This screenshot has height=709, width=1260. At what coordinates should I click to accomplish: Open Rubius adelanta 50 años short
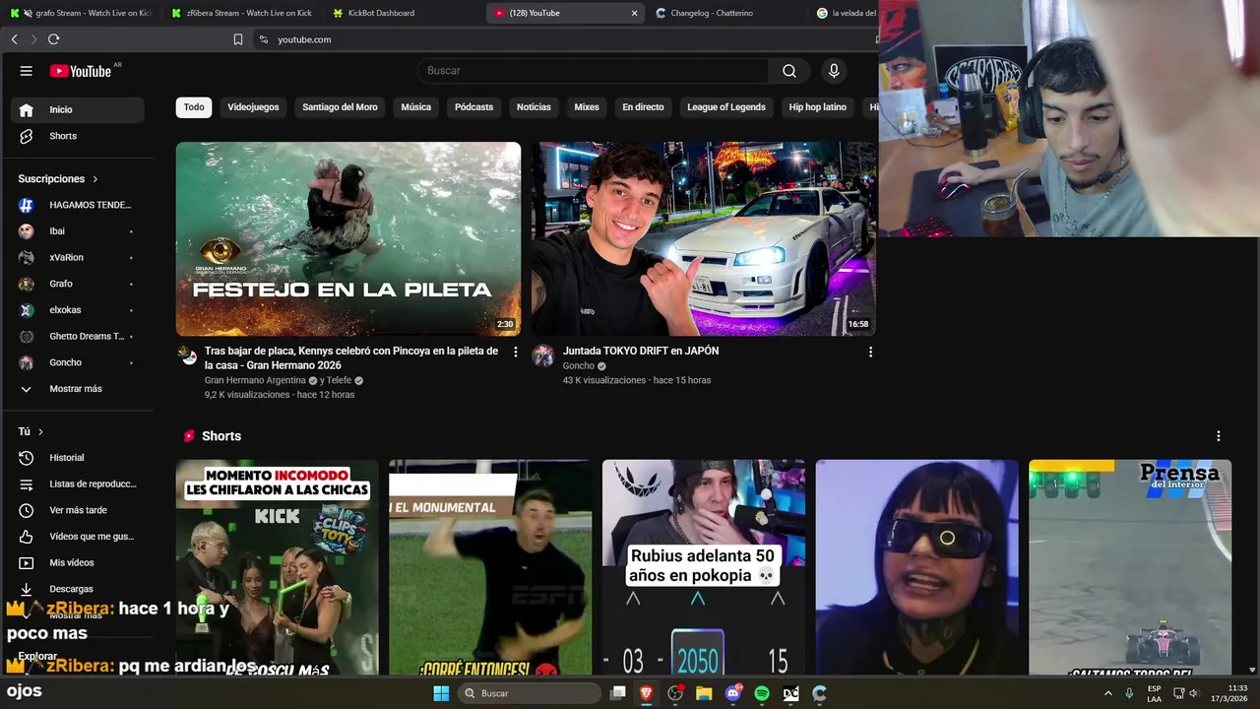[704, 567]
